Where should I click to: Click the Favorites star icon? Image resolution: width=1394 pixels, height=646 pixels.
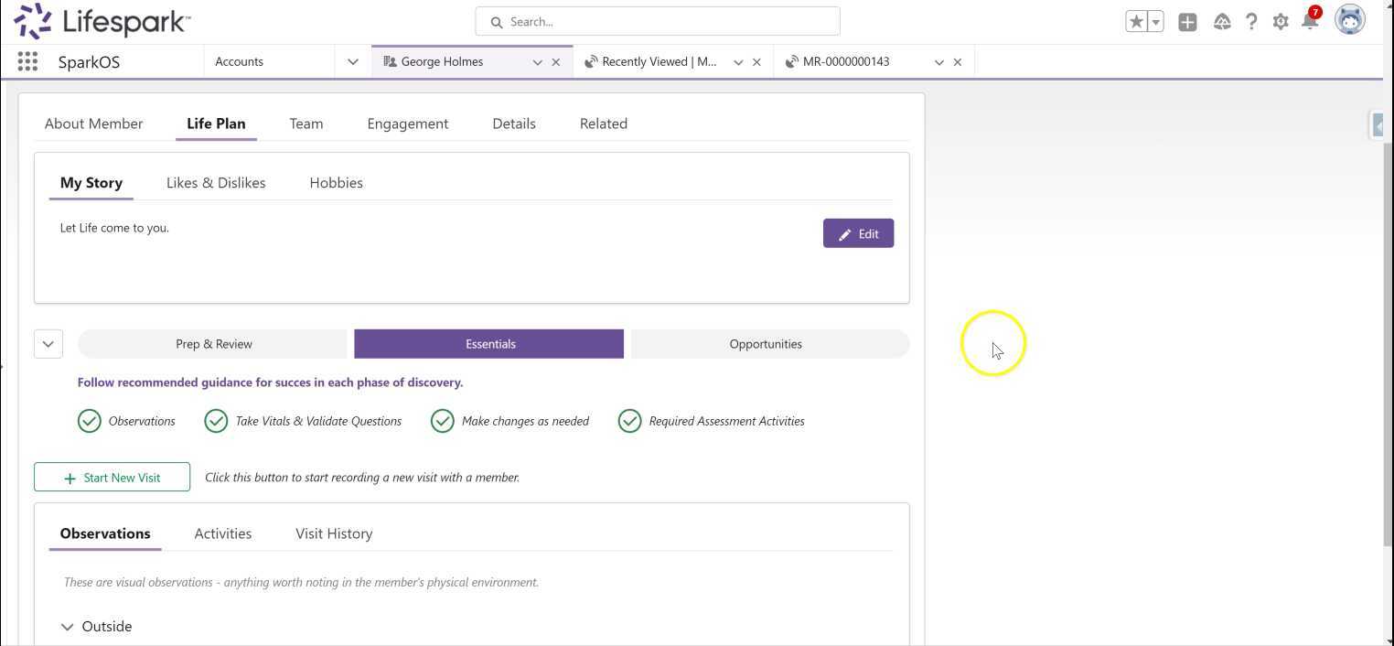(x=1136, y=22)
